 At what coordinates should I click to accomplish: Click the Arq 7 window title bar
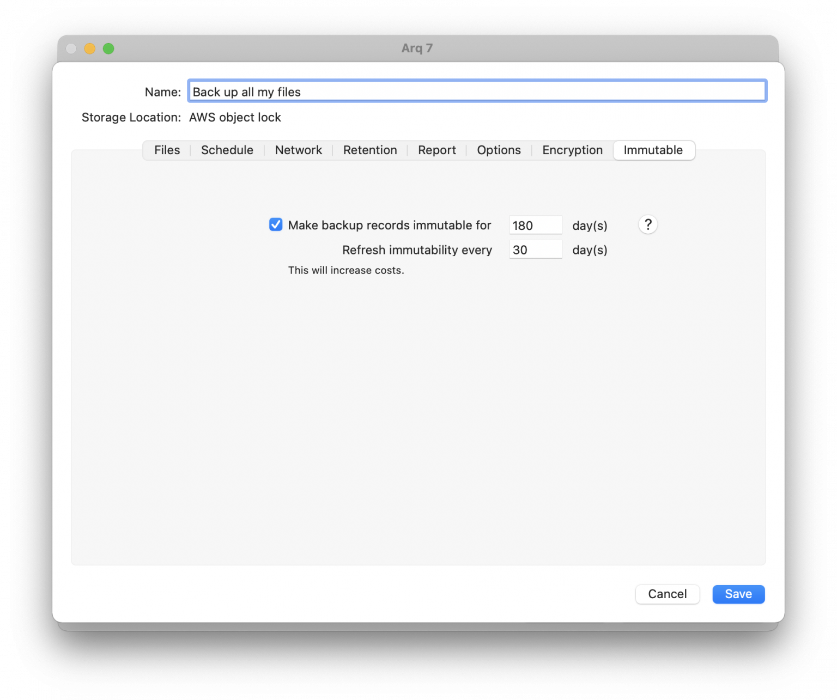click(x=417, y=48)
